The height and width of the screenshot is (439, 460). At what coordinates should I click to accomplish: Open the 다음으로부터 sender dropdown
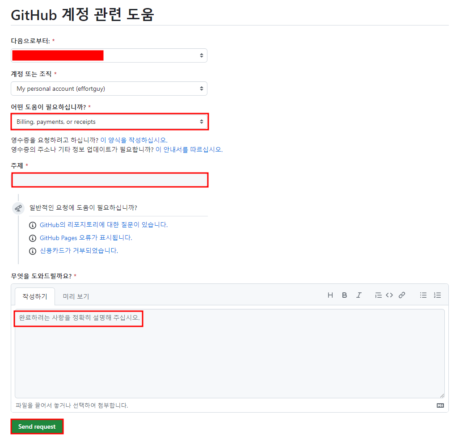(109, 55)
